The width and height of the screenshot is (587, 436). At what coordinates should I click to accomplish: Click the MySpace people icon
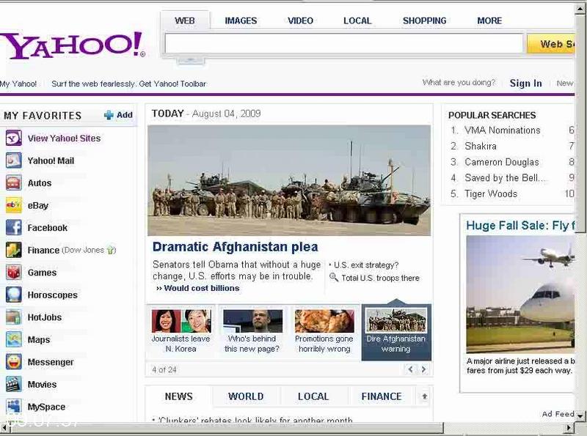pyautogui.click(x=13, y=407)
